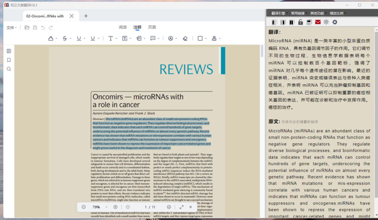This screenshot has height=220, width=378.
Task: Click the red mail envelope icon
Action: pos(318,22)
